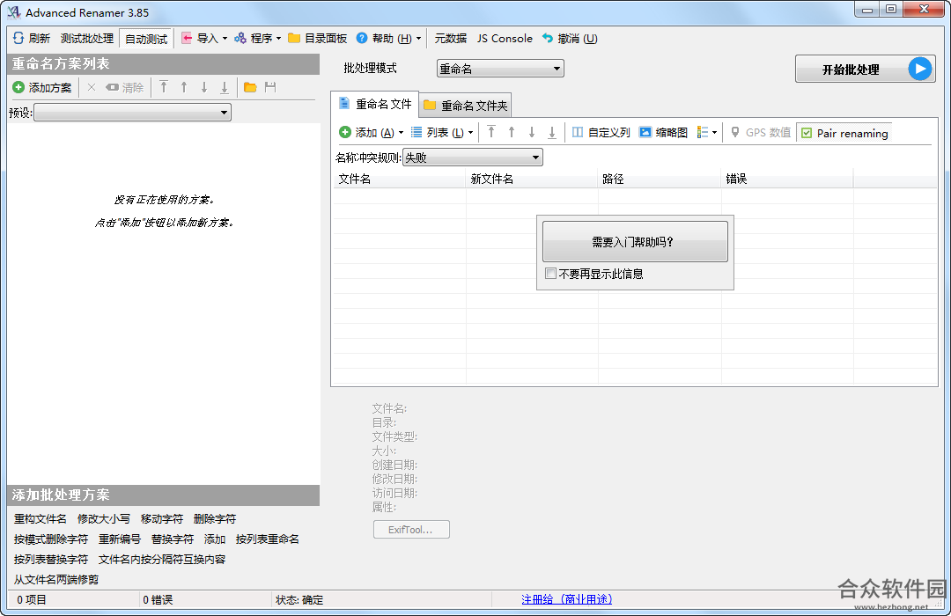Click the 撤消 (U) undo icon

548,38
